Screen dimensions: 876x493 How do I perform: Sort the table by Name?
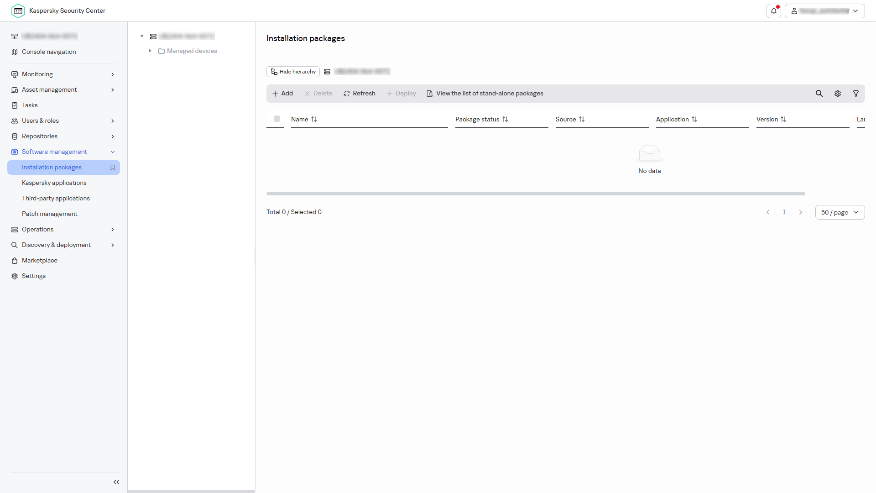coord(314,119)
